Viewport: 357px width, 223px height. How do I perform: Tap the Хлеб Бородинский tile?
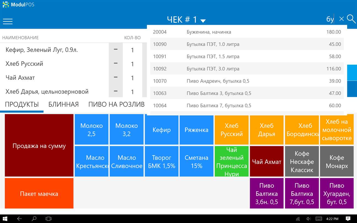pyautogui.click(x=302, y=130)
